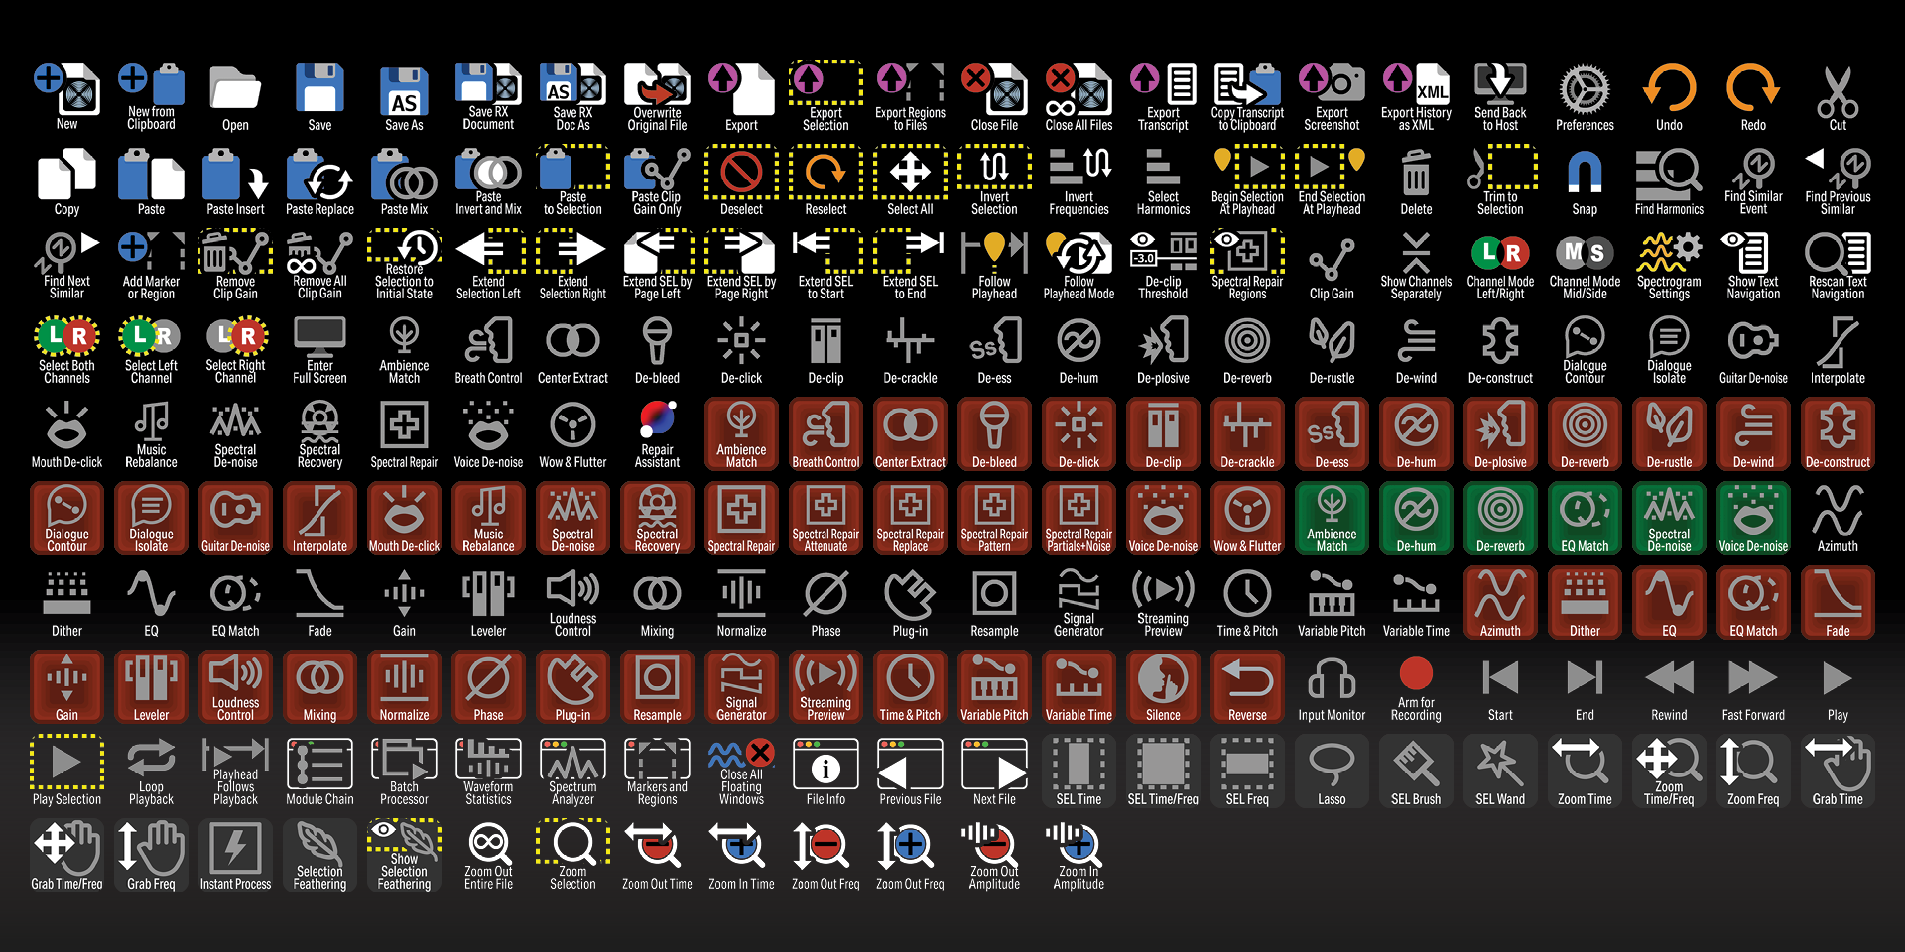Select the Spectral Repair Partials+Noise icon
Screen dimensions: 1905x952
click(x=1079, y=518)
